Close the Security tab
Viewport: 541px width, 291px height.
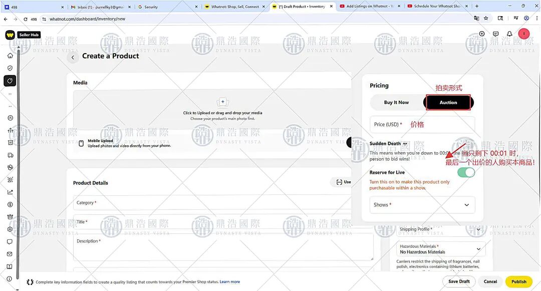[x=196, y=7]
